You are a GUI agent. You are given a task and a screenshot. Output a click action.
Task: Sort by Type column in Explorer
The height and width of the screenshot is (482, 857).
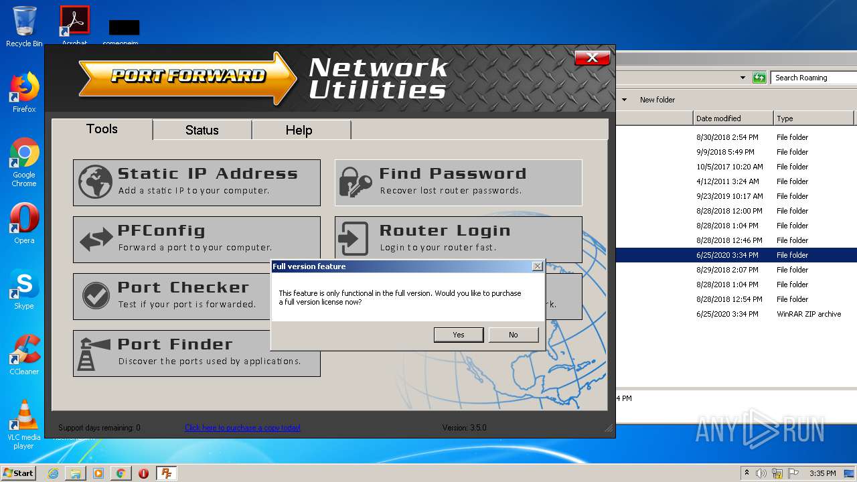tap(813, 118)
